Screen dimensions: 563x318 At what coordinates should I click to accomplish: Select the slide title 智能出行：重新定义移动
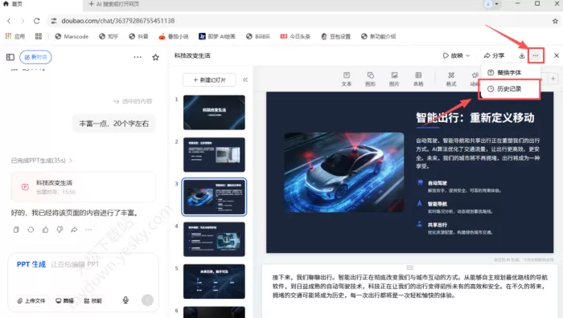point(475,117)
